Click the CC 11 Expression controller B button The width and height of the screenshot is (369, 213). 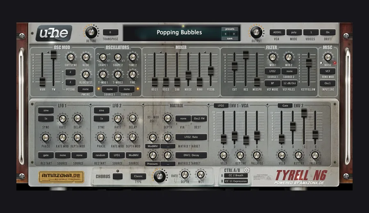(236, 181)
